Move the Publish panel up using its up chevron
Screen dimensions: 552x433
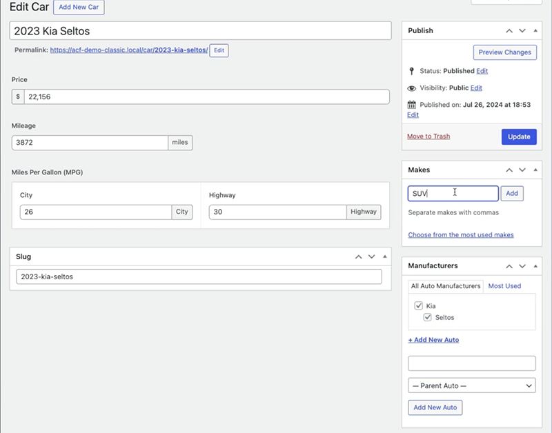point(509,30)
